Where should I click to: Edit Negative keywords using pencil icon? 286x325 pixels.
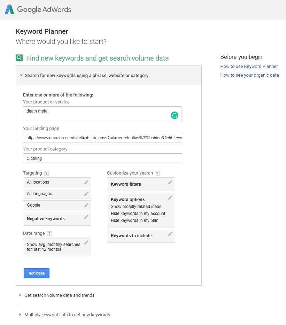click(x=86, y=217)
